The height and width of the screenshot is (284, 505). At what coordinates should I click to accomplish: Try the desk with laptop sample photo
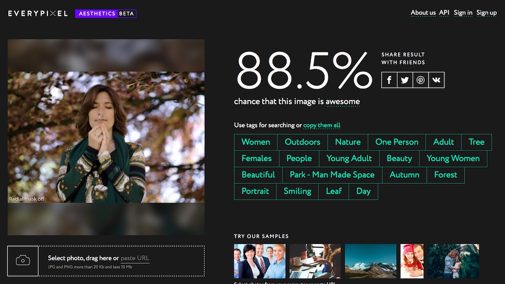[x=315, y=261]
